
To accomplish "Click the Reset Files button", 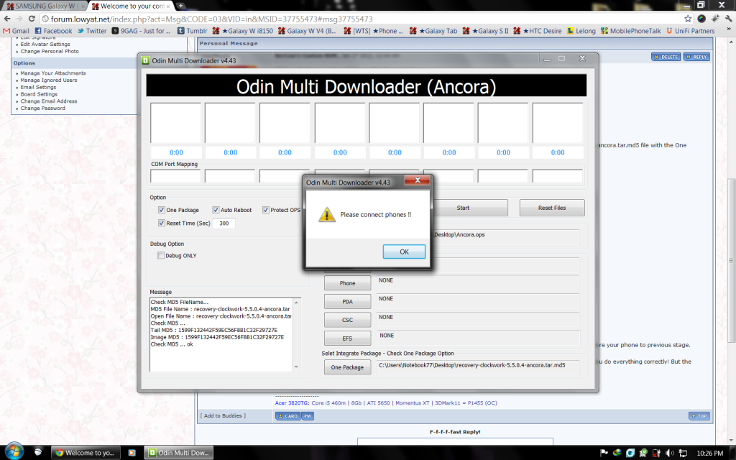I will tap(552, 208).
